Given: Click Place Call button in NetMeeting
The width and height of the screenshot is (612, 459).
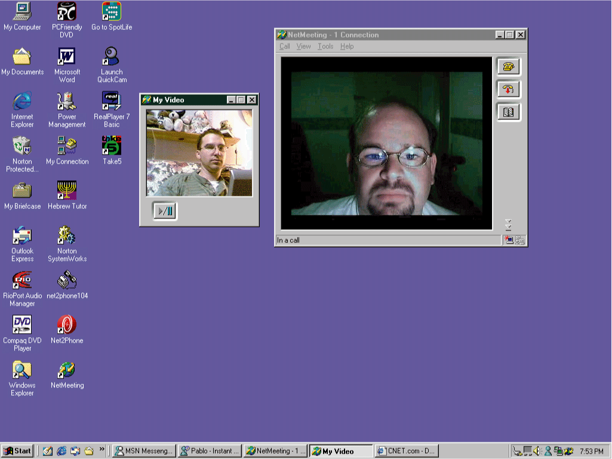Looking at the screenshot, I should click(x=508, y=66).
